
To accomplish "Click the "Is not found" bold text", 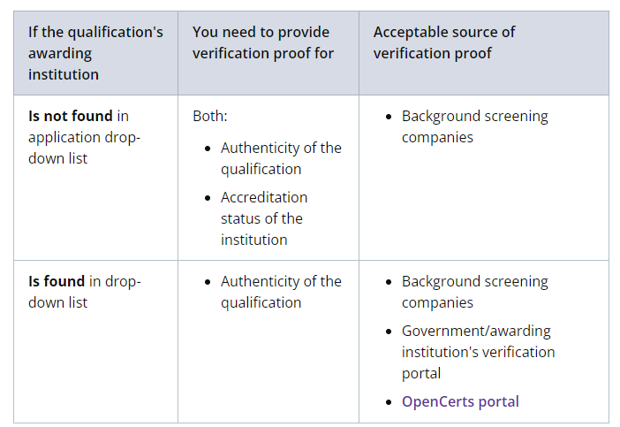I will [71, 116].
